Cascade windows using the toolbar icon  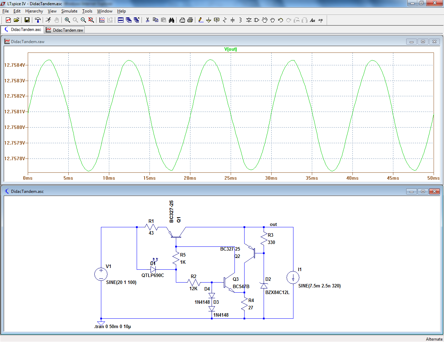[x=129, y=20]
